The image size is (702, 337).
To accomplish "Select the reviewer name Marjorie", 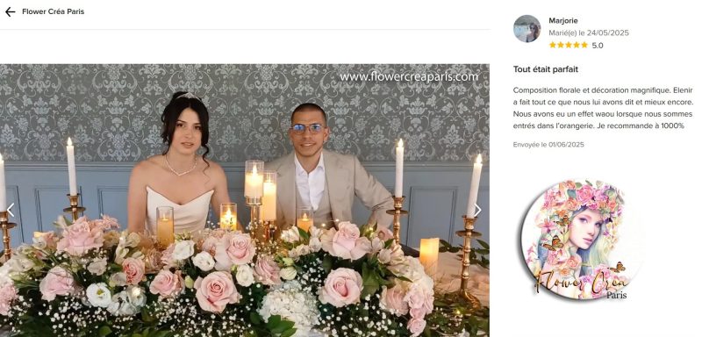I will pyautogui.click(x=563, y=20).
